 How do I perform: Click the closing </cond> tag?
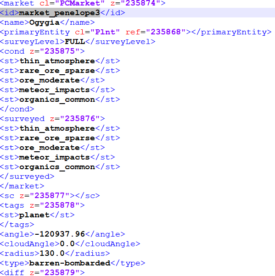pyautogui.click(x=17, y=109)
